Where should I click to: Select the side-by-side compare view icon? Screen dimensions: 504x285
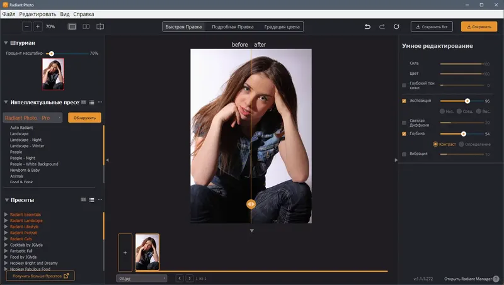[86, 26]
